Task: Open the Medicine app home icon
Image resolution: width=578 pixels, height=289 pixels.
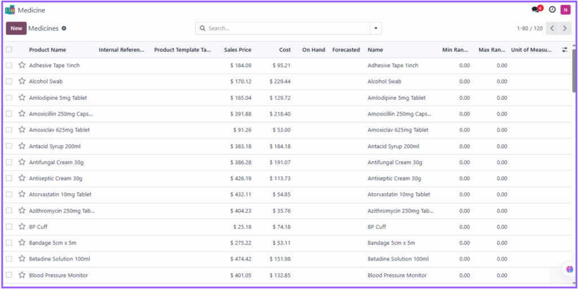Action: [x=10, y=10]
